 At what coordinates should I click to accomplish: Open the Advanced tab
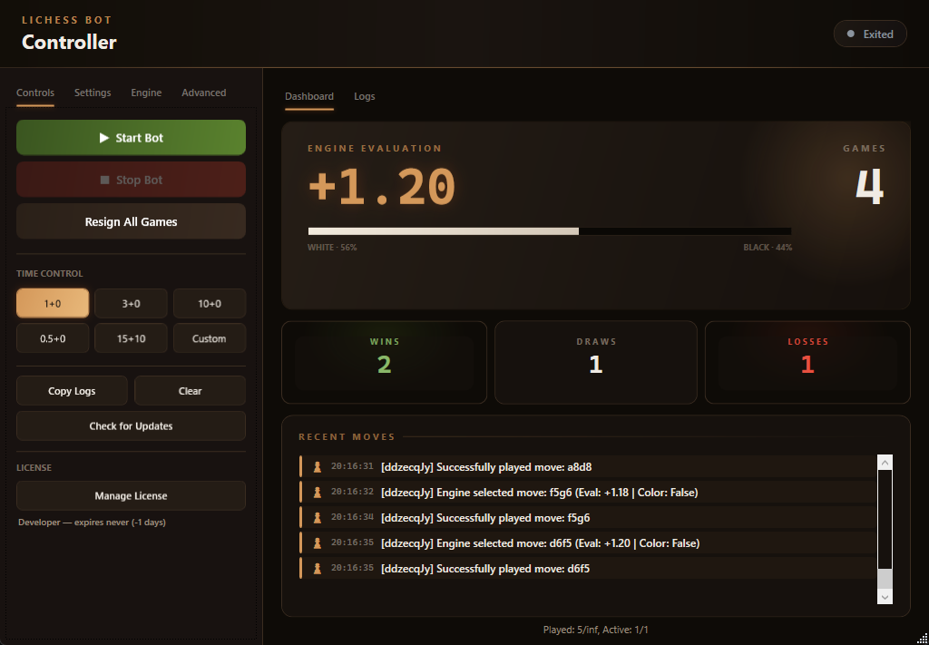coord(203,92)
